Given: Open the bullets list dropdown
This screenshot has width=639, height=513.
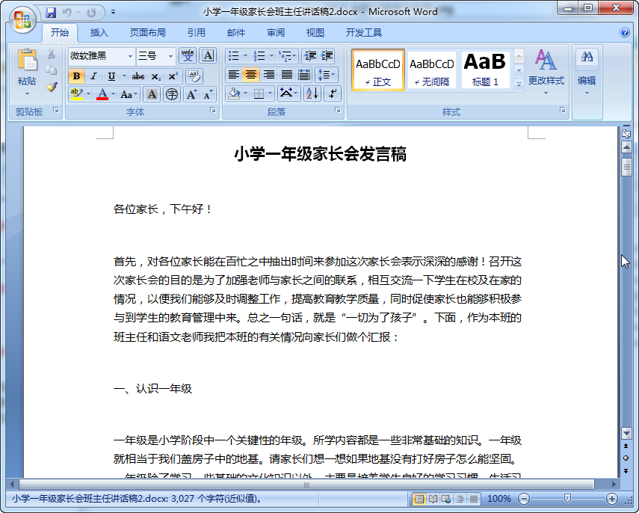Looking at the screenshot, I should (245, 55).
